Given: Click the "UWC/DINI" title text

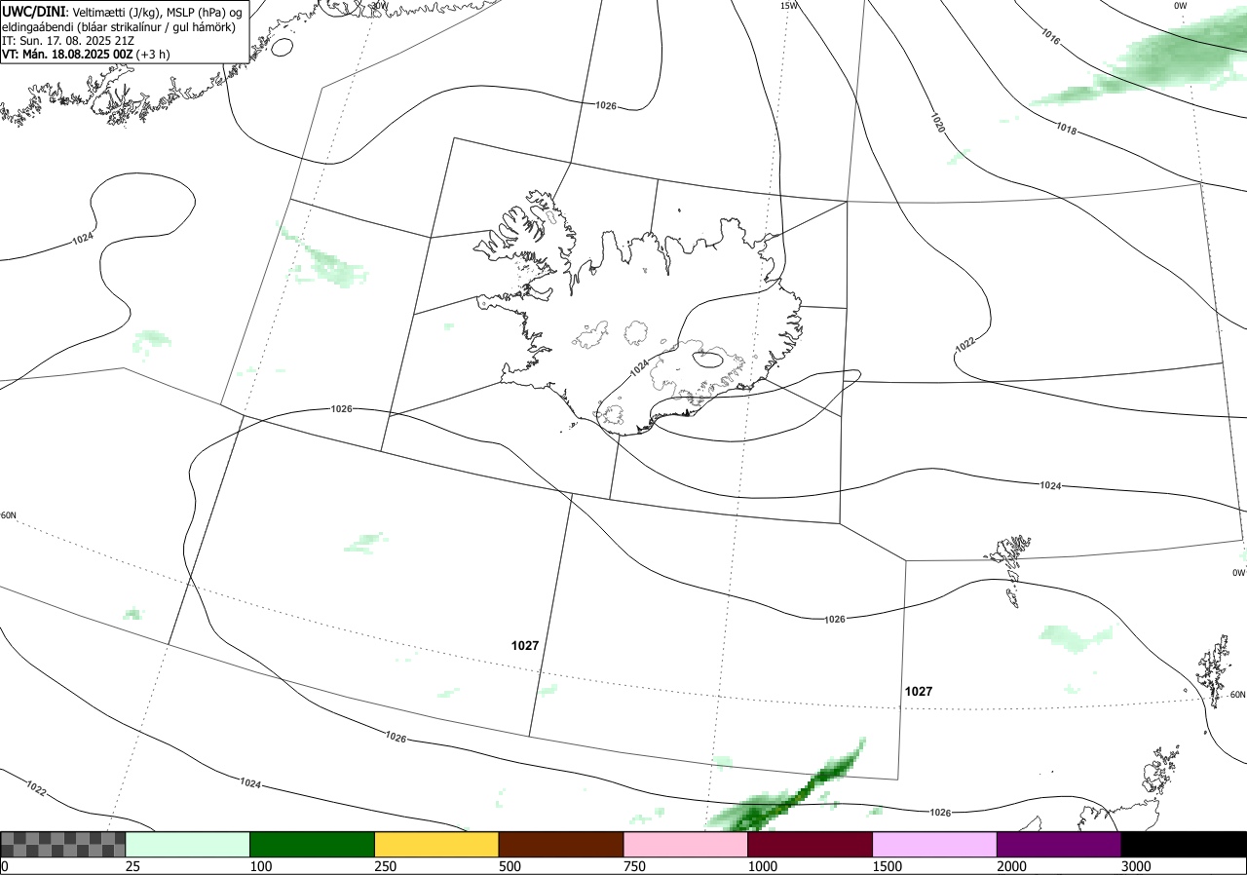Looking at the screenshot, I should 32,11.
